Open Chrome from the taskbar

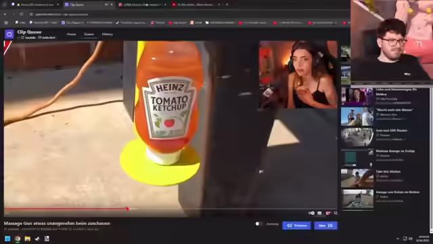[x=18, y=239]
